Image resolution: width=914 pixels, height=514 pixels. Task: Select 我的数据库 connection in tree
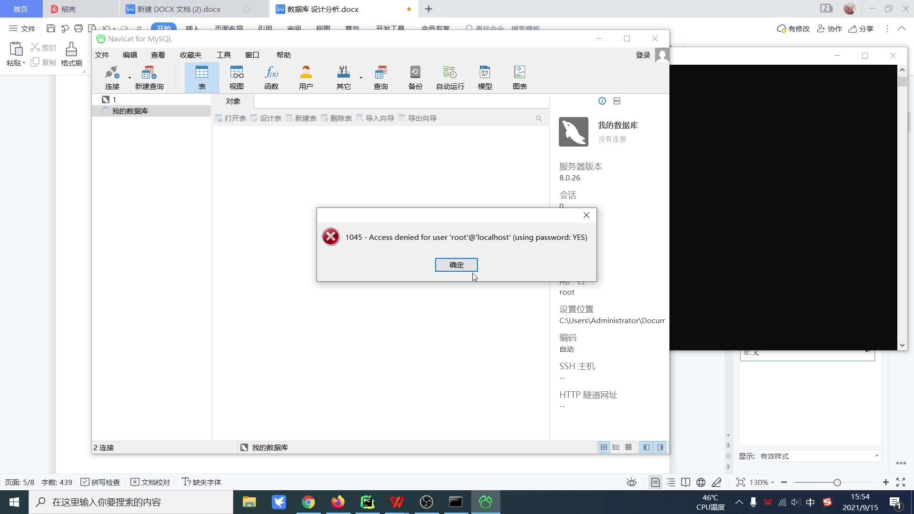pyautogui.click(x=151, y=111)
